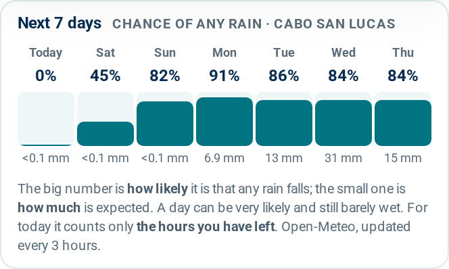Screen dimensions: 449x269
Task: Click the 6.9 mm rainfall amount
Action: click(x=224, y=158)
